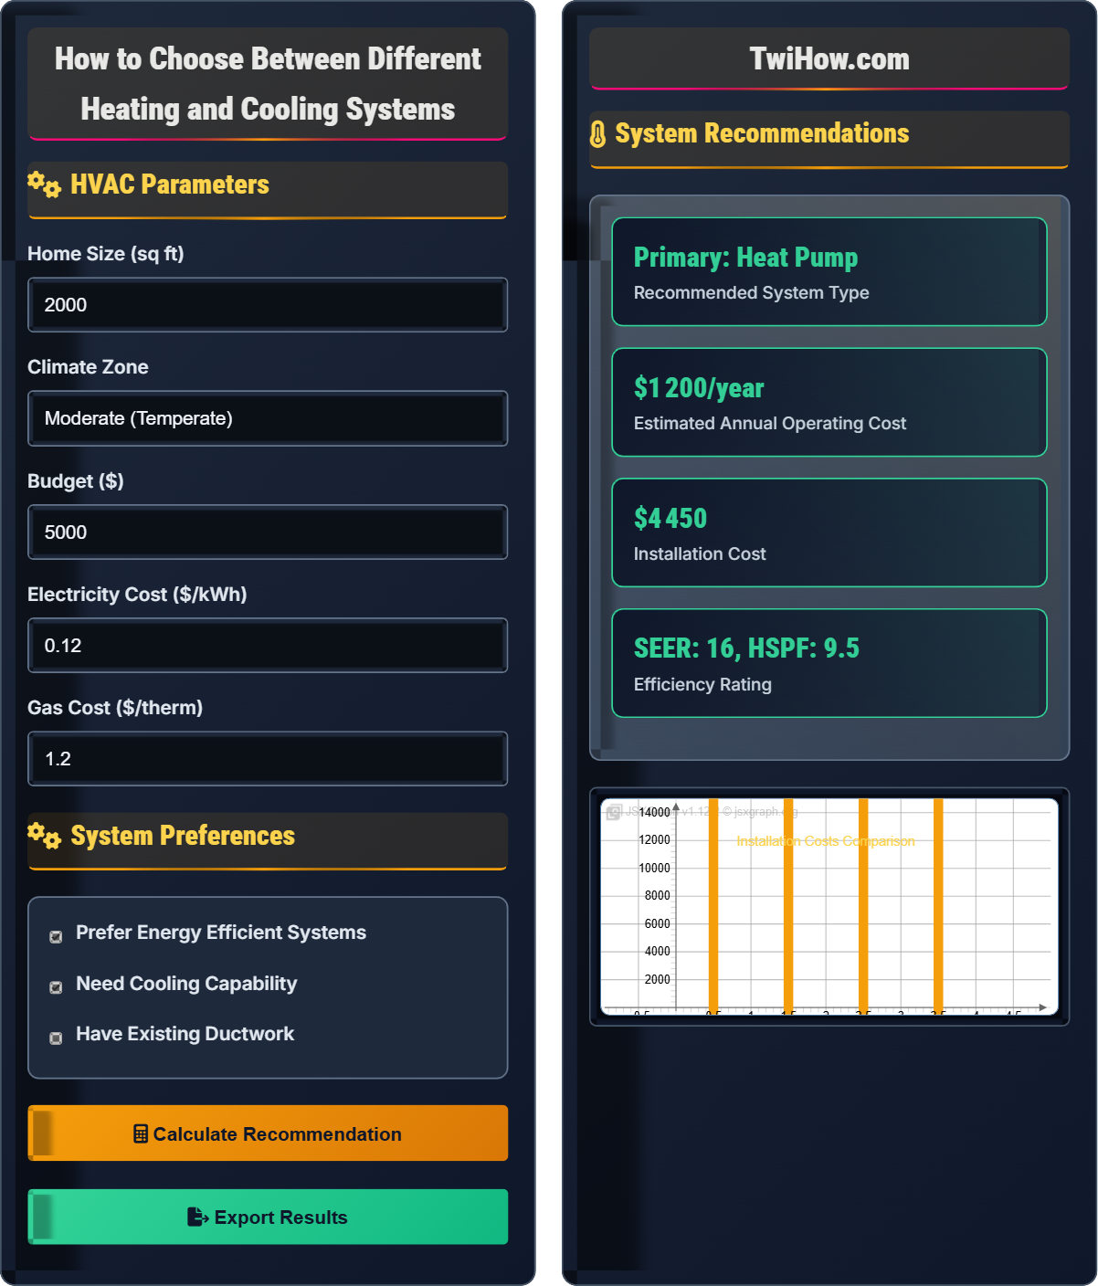Click the JSXGraph logo icon in chart
The height and width of the screenshot is (1286, 1098).
point(614,811)
